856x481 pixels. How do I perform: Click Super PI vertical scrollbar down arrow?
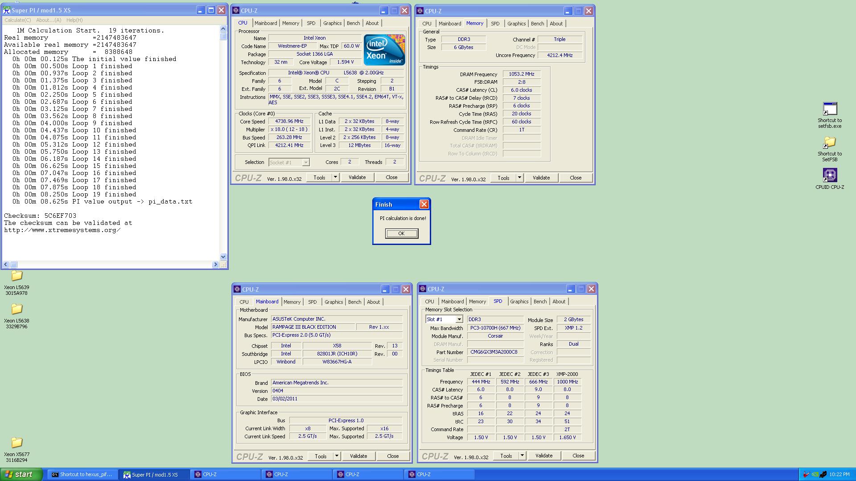[223, 257]
